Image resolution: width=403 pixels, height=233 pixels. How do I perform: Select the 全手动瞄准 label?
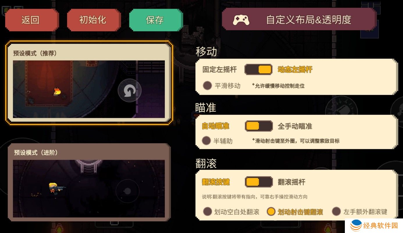295,126
